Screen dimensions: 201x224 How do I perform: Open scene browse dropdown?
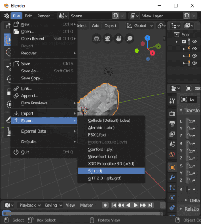[63, 16]
